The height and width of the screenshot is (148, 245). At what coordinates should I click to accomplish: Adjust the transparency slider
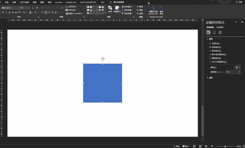pos(222,72)
